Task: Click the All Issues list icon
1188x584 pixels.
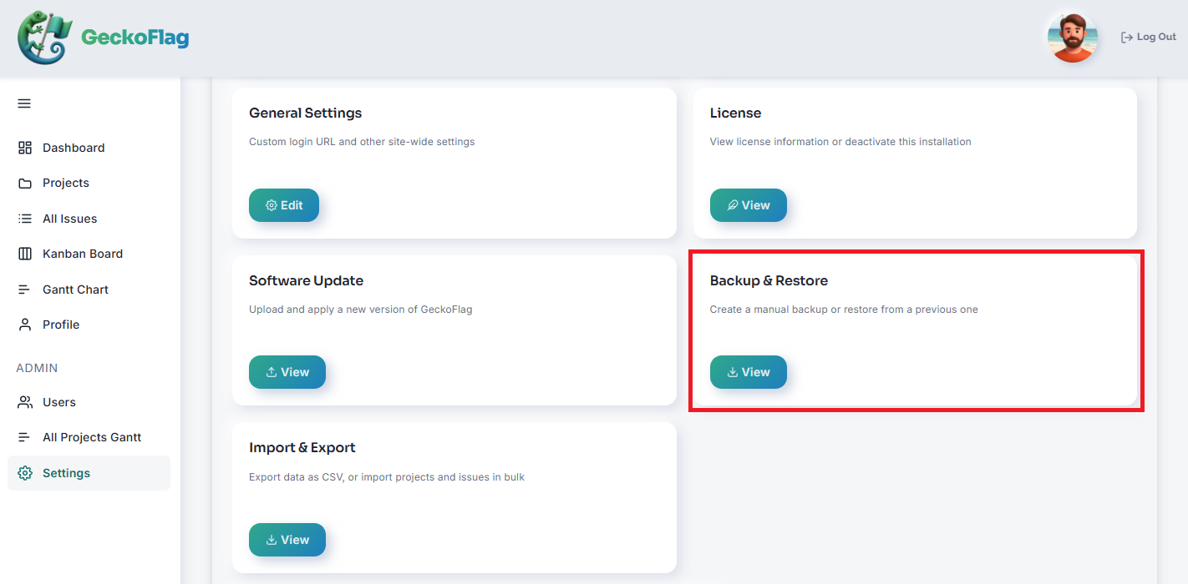Action: 25,219
